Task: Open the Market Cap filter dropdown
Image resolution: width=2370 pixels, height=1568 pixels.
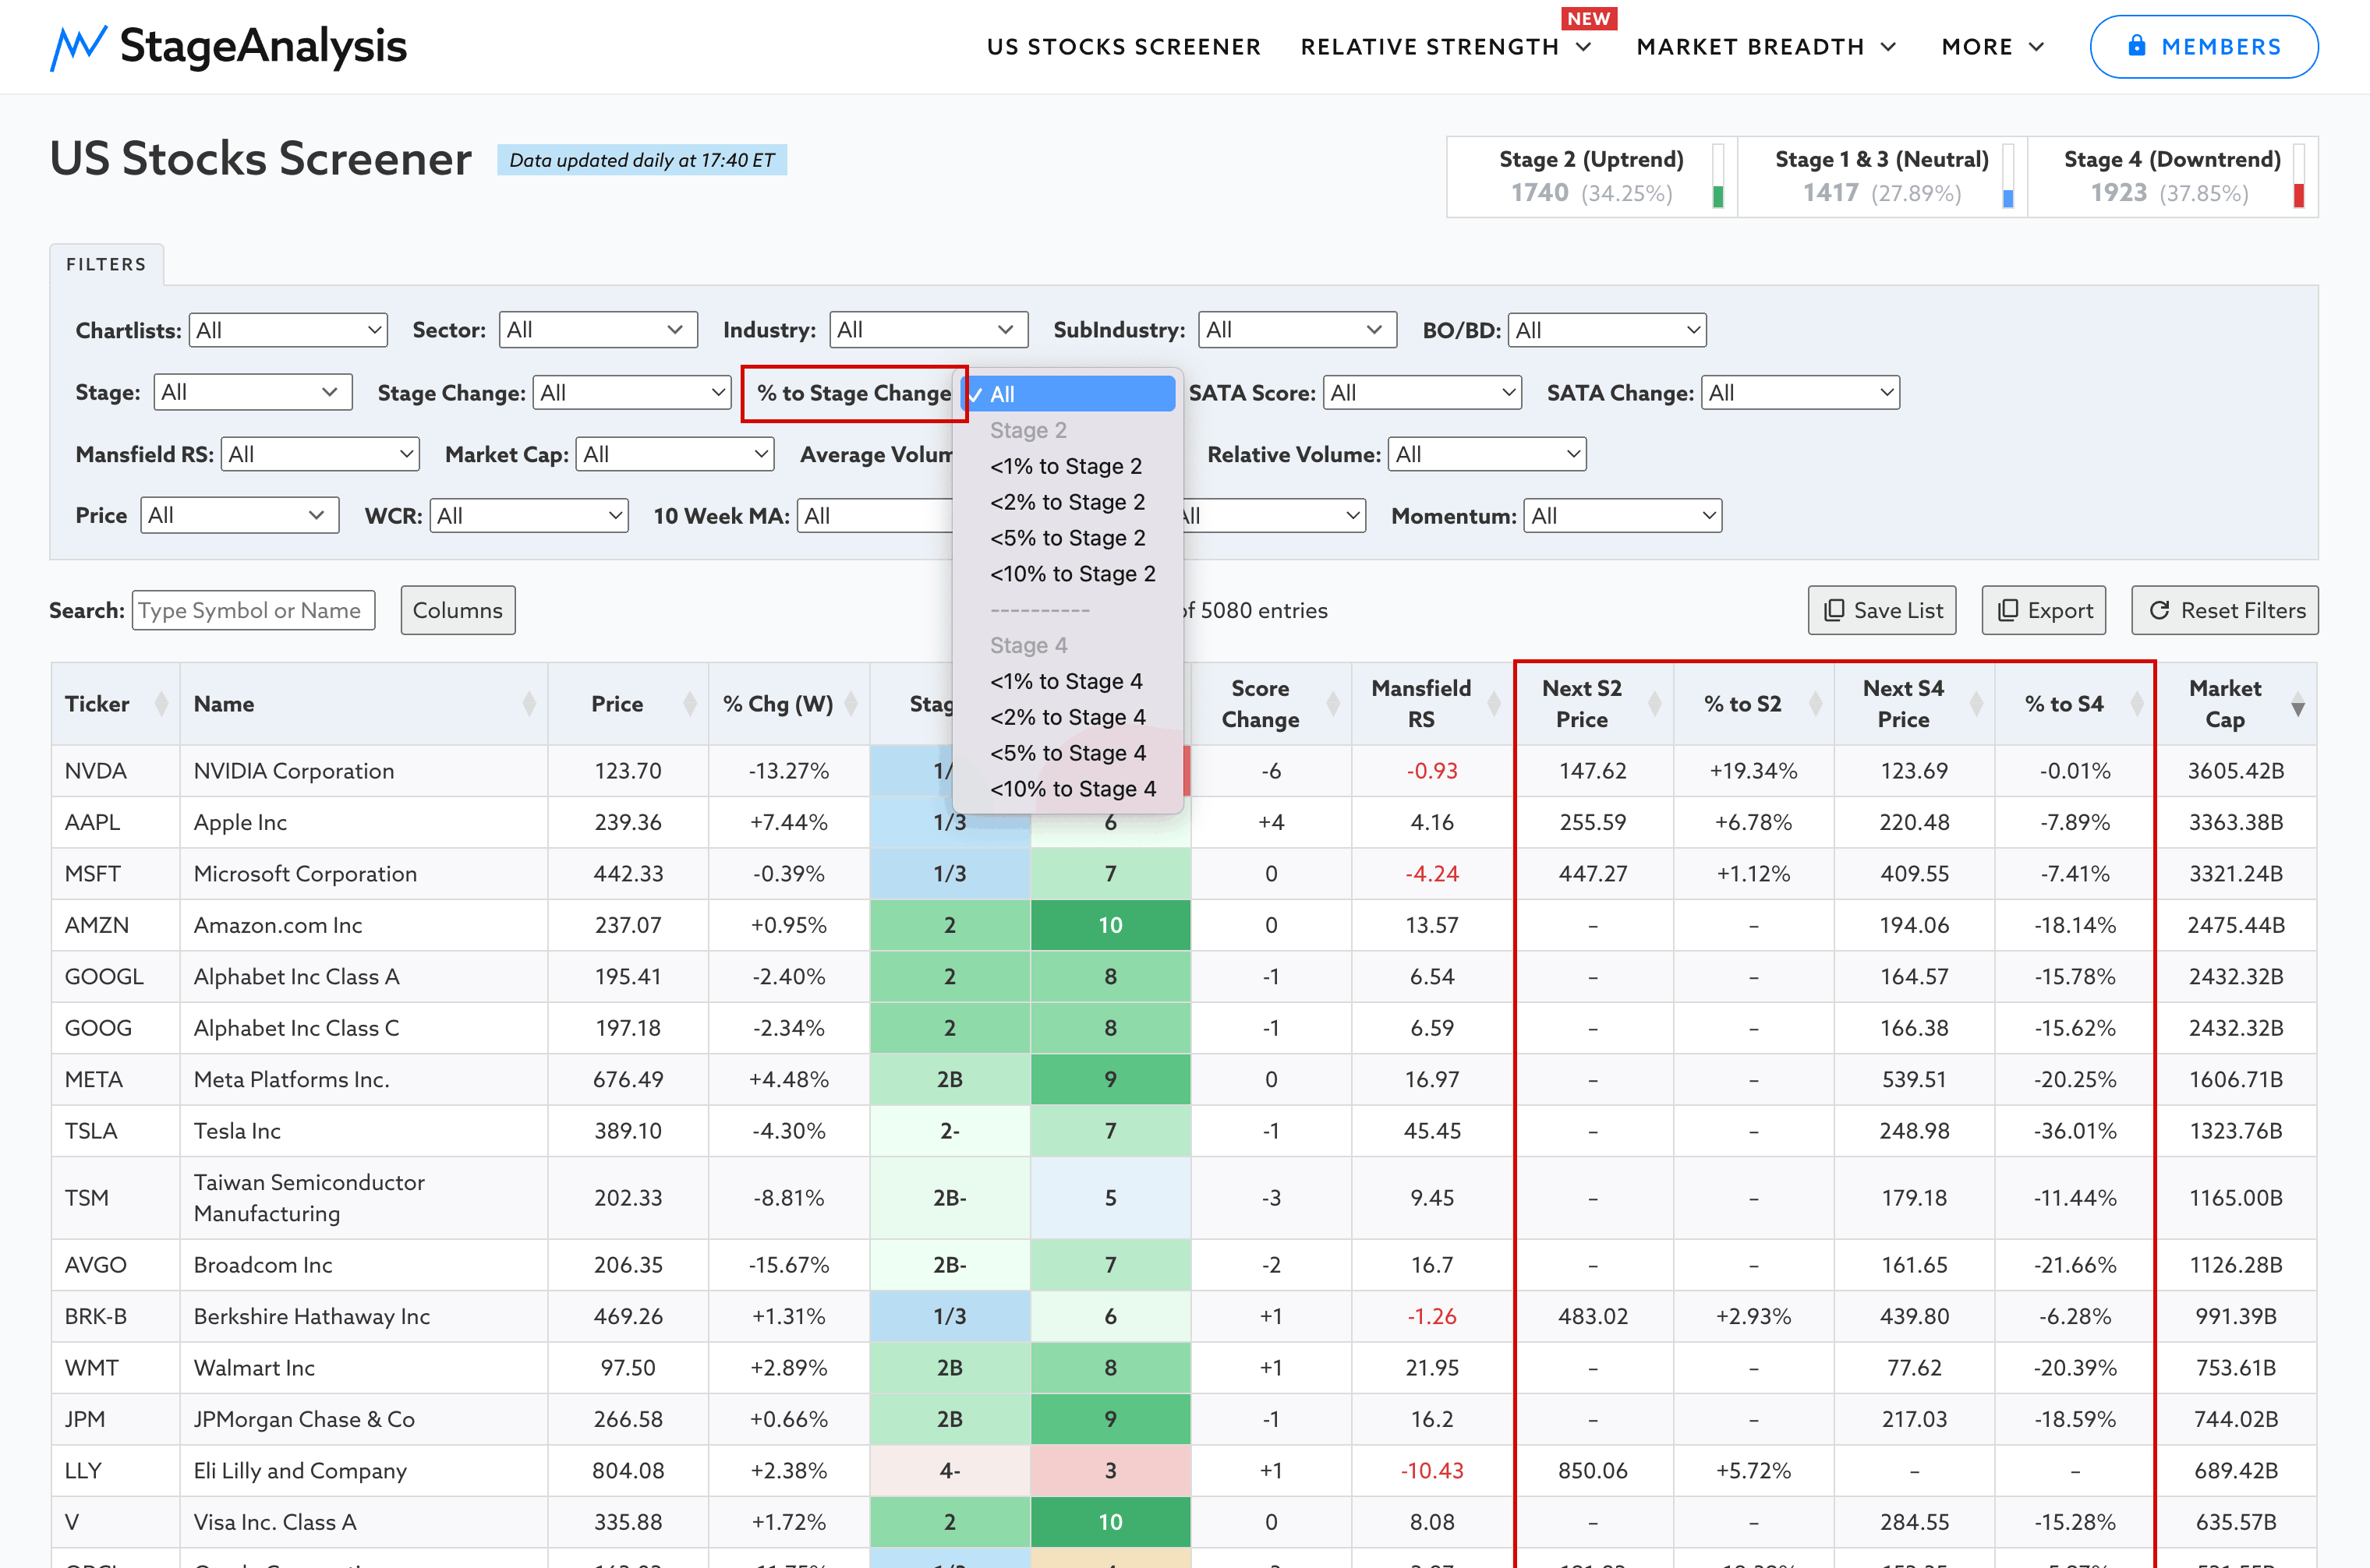Action: point(675,454)
